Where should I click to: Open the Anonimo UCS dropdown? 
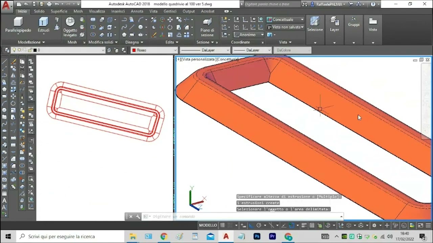[249, 34]
